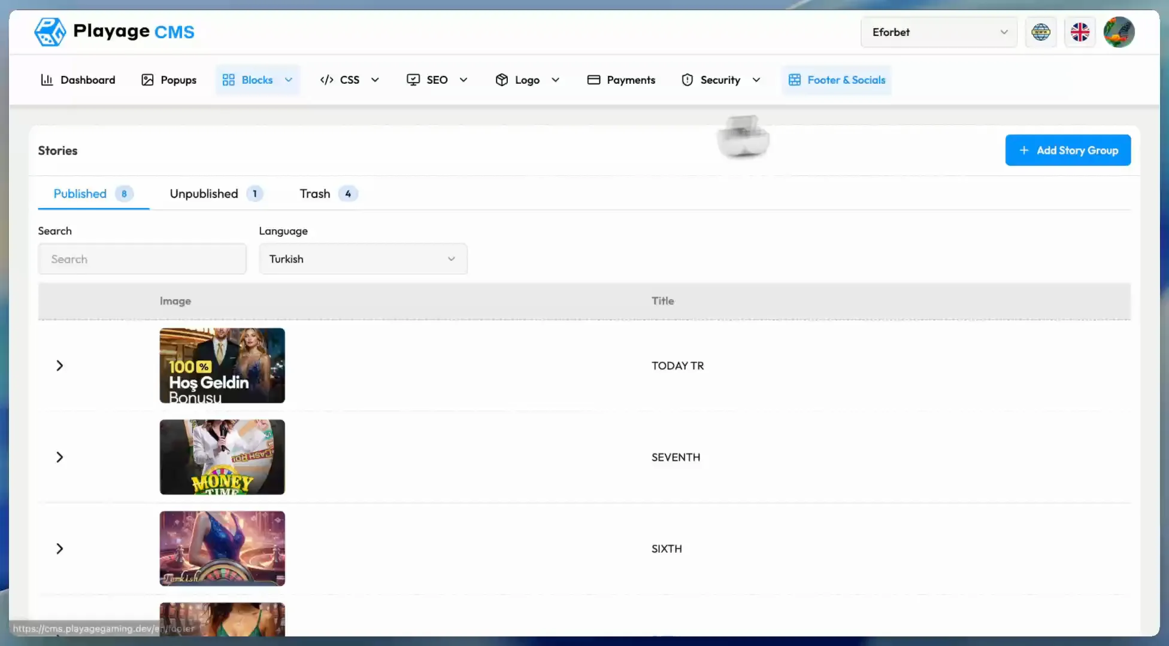This screenshot has width=1169, height=646.
Task: Open Footer & Socials menu item
Action: (837, 80)
